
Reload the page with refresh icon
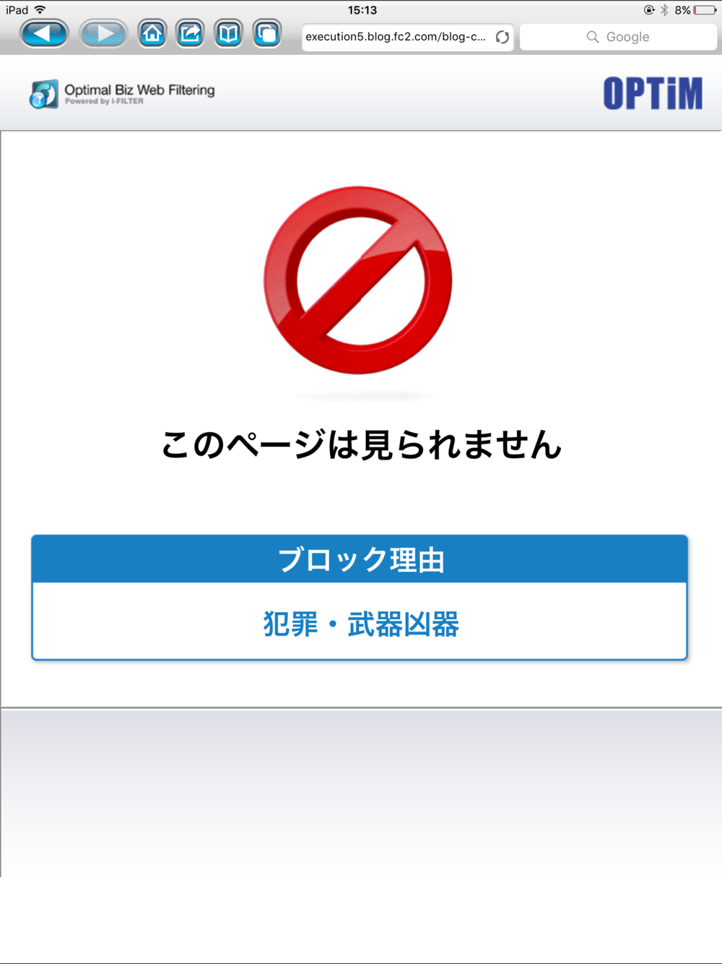[x=503, y=37]
